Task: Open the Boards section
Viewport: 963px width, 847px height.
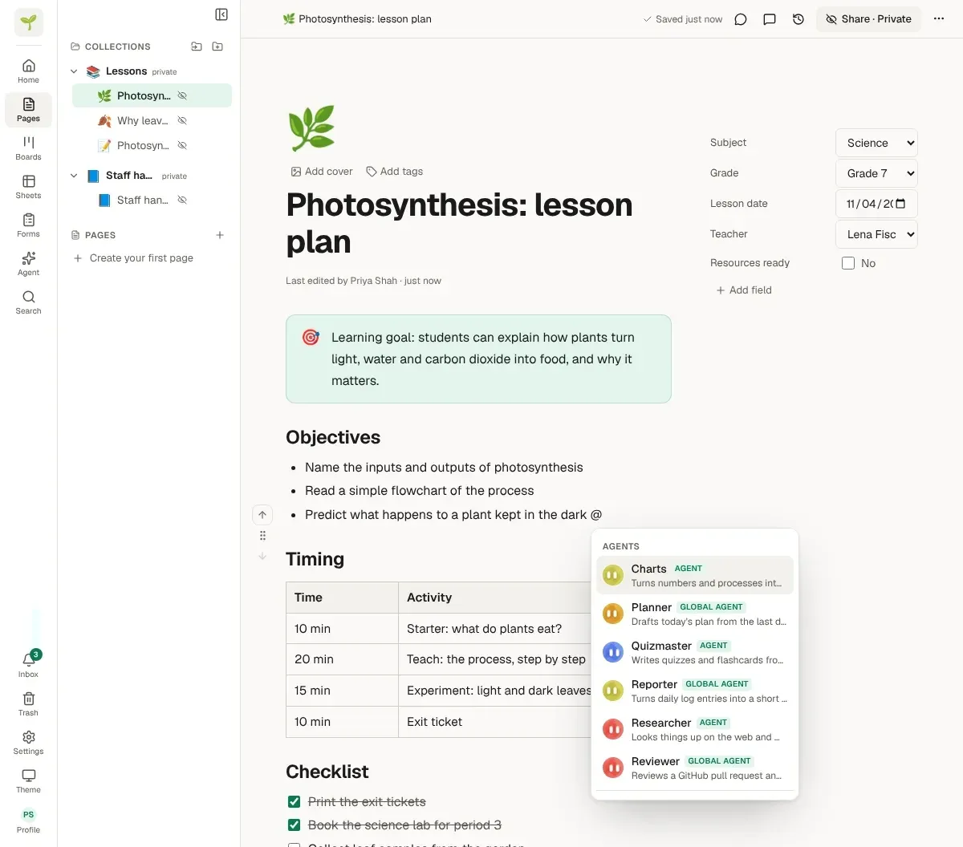Action: coord(28,148)
